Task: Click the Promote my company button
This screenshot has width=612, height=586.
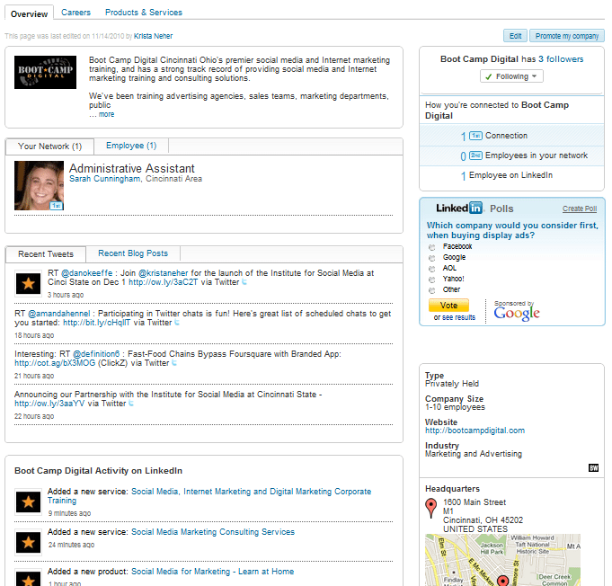Action: (566, 36)
